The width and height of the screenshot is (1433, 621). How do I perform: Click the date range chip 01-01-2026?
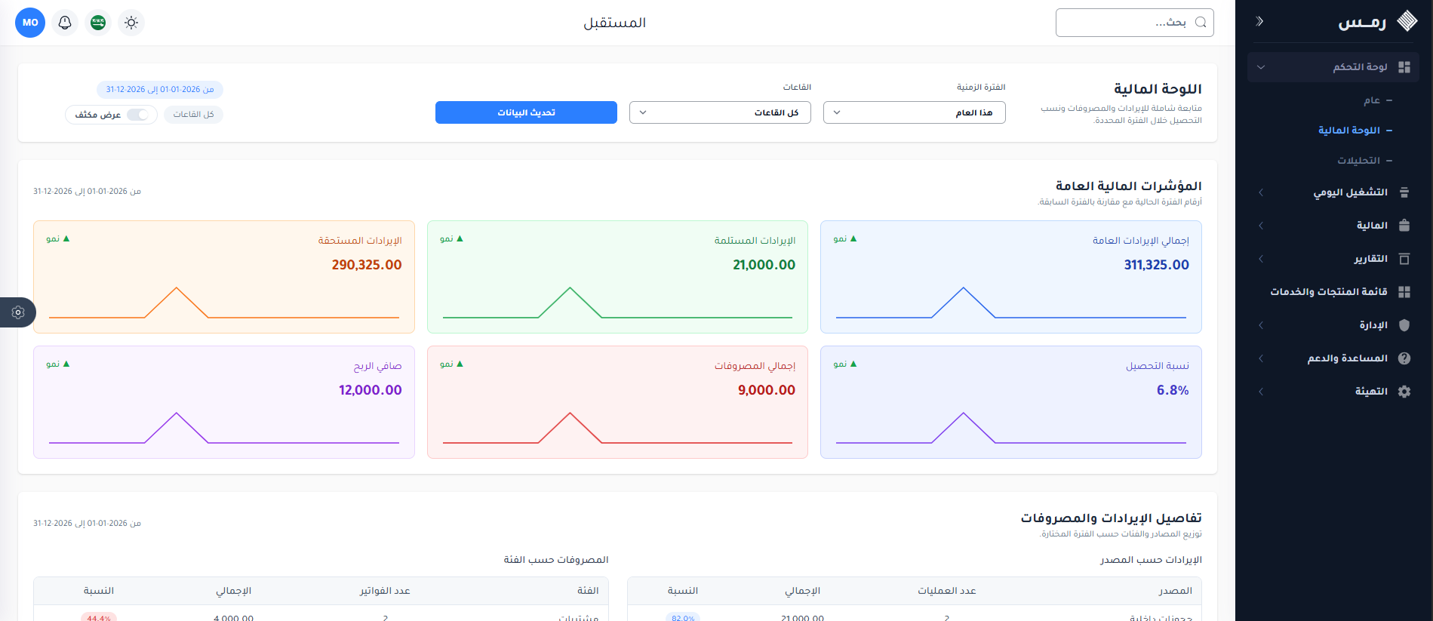pyautogui.click(x=160, y=90)
